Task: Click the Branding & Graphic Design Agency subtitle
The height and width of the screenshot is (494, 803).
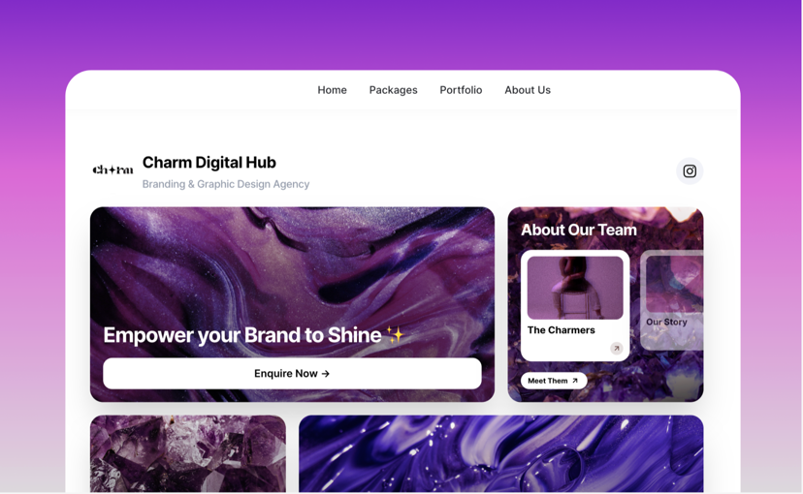Action: (226, 184)
